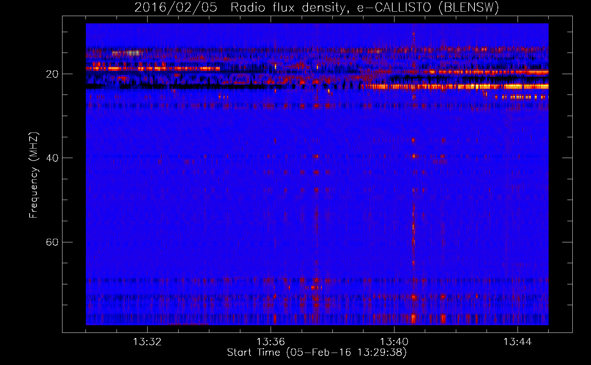Screen dimensions: 591x365
Task: Click the 40 MHz frequency tick label
Action: pos(52,158)
